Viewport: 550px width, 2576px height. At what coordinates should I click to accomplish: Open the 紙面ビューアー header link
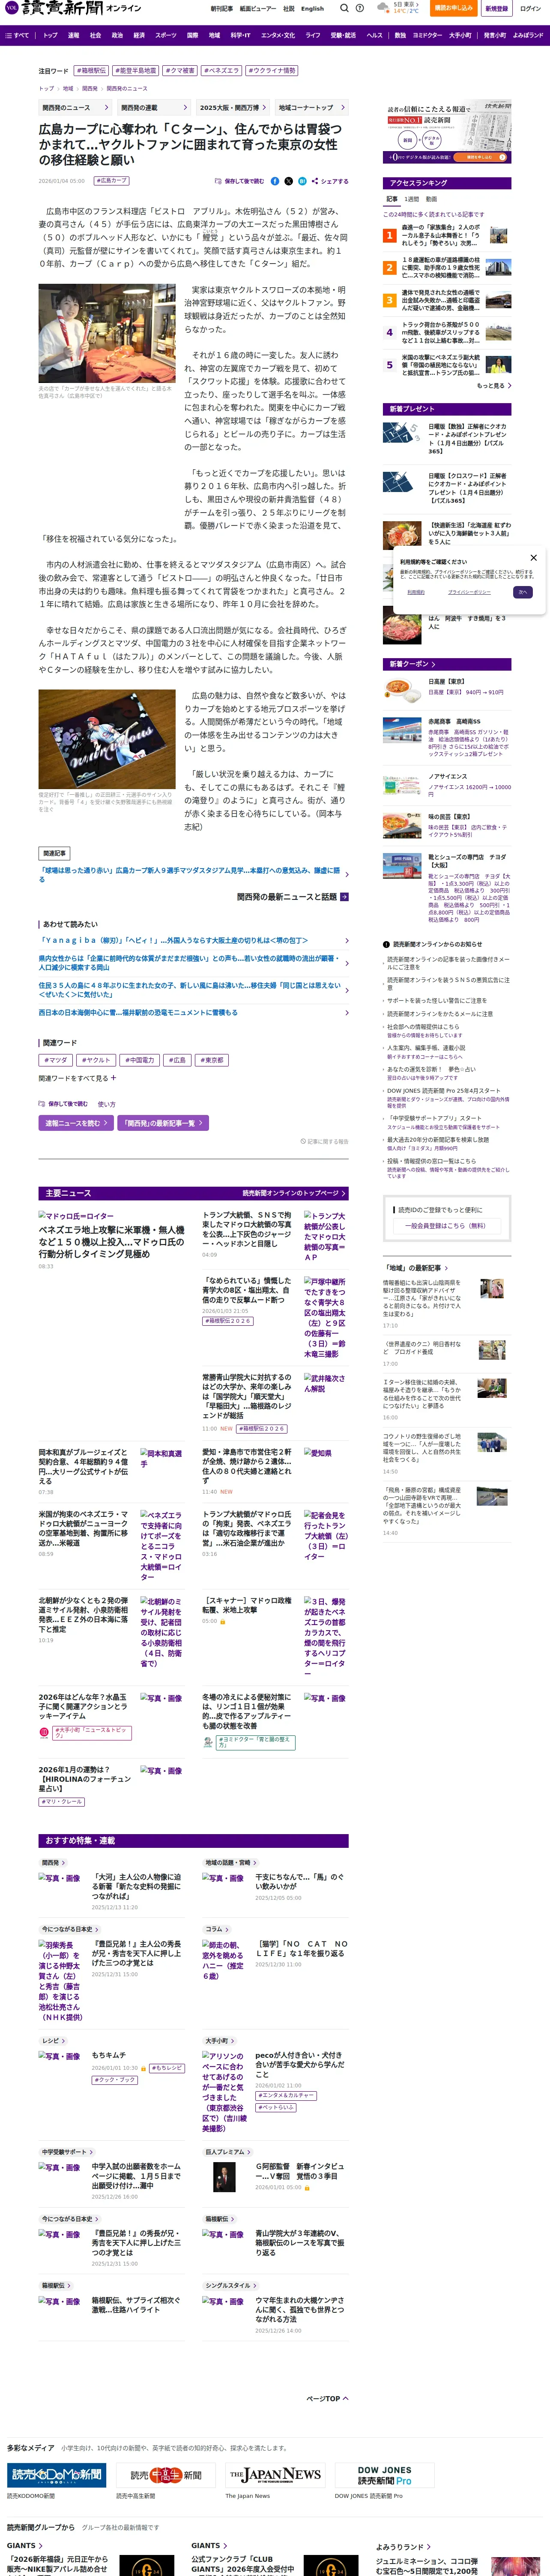pos(257,8)
